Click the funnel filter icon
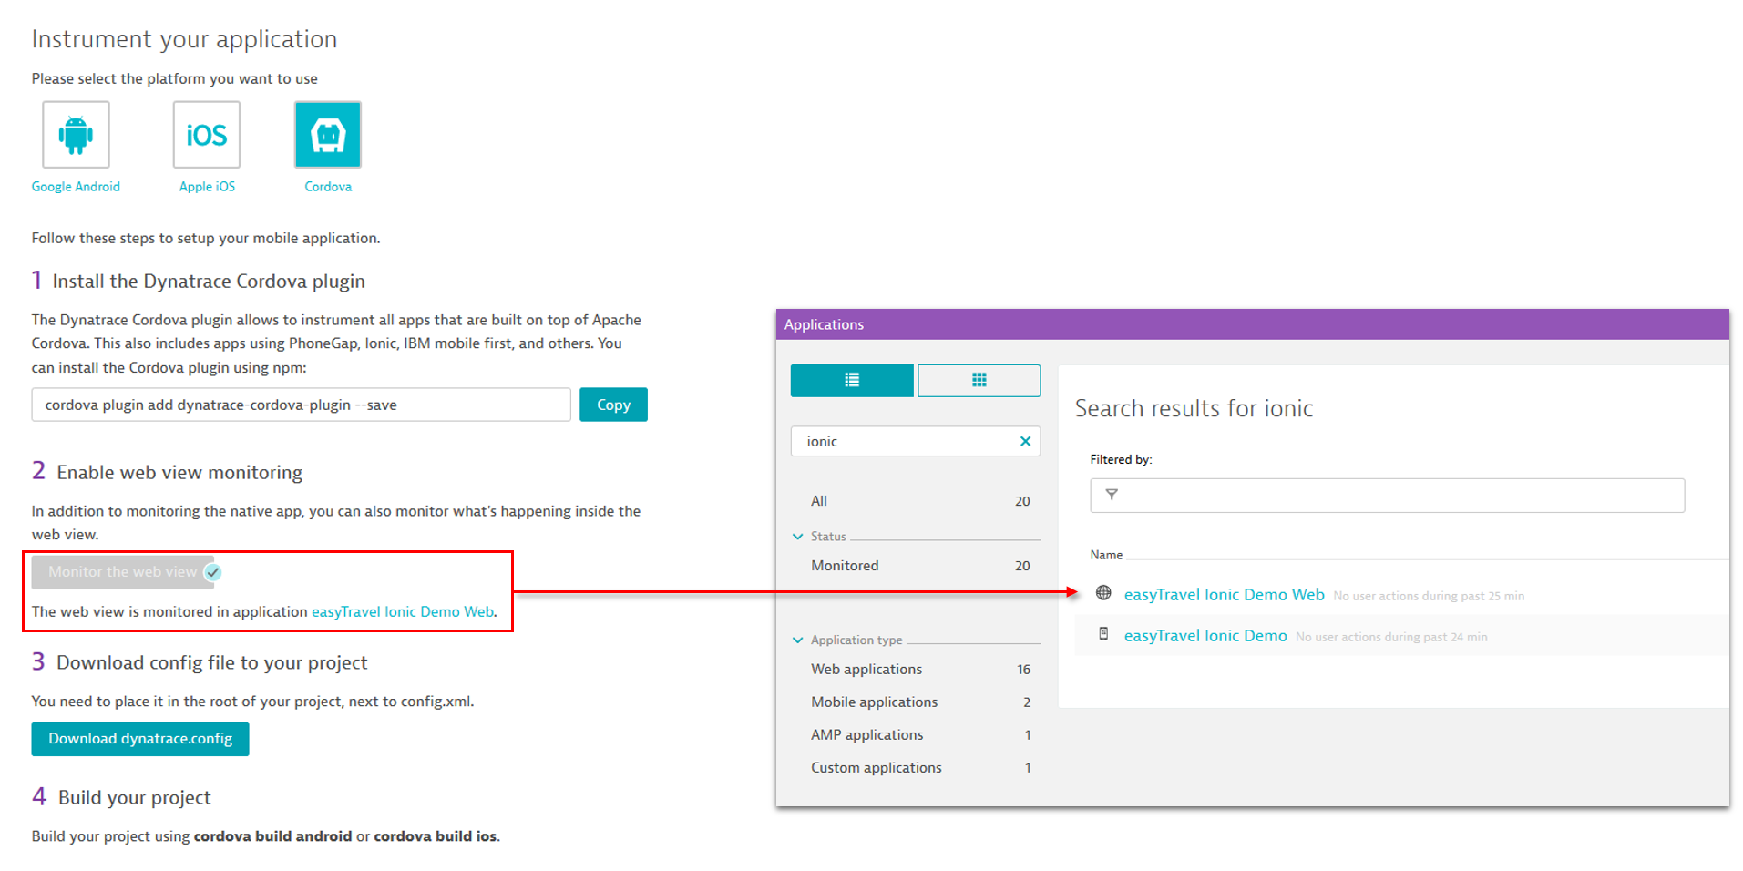Viewport: 1743px width, 871px height. click(x=1112, y=496)
